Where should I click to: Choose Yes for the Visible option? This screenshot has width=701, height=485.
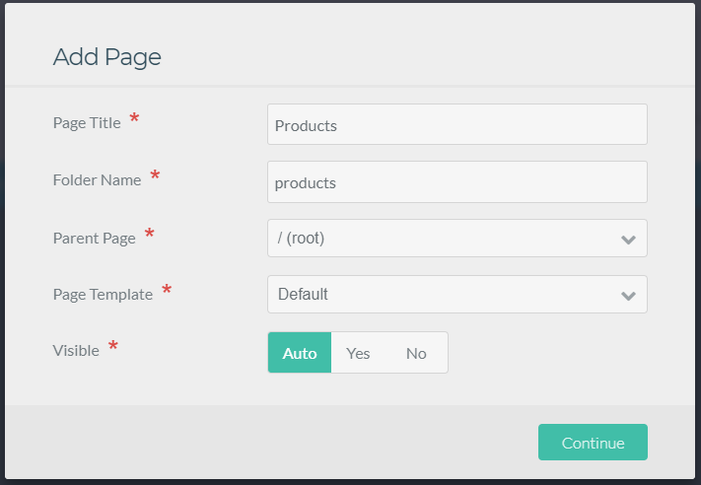(x=358, y=353)
